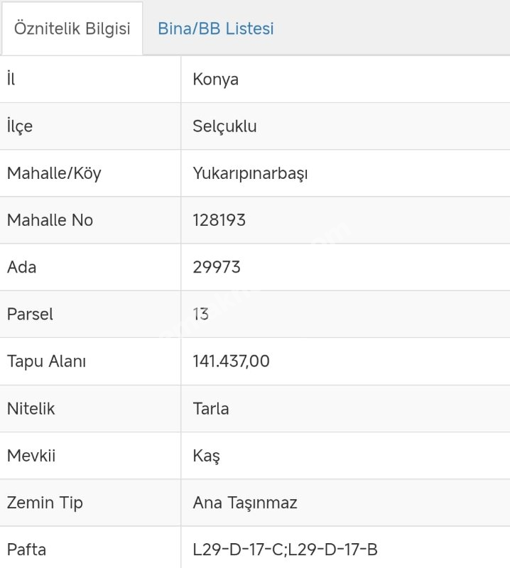Click the Mevkii row label
510x568 pixels.
tap(31, 456)
